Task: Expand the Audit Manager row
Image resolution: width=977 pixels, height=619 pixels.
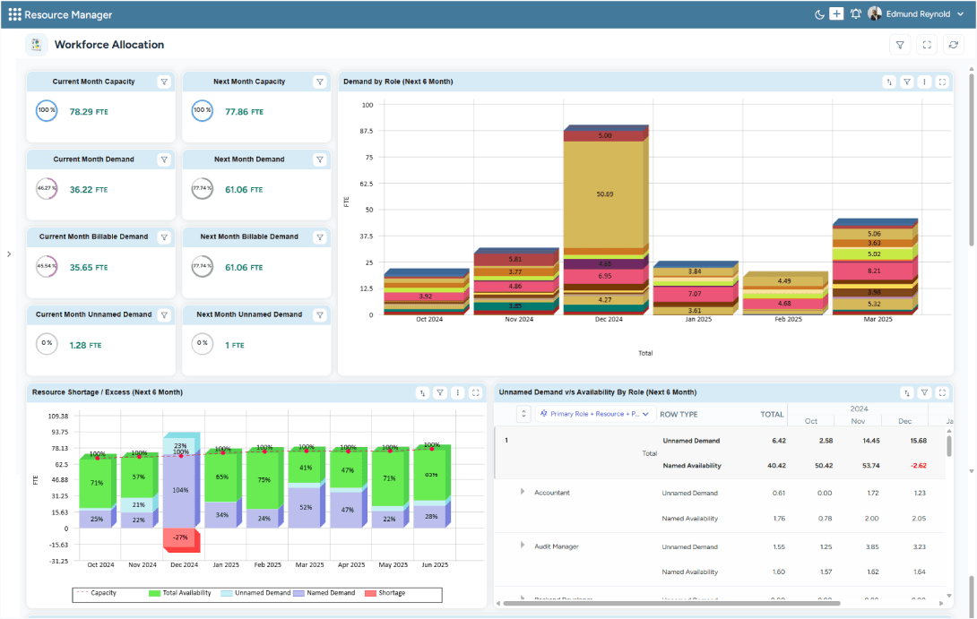Action: coord(523,546)
